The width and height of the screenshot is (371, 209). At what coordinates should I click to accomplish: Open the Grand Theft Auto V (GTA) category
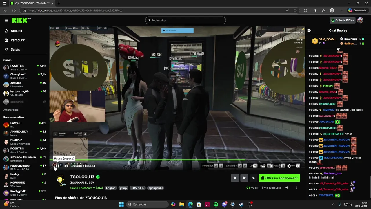pyautogui.click(x=86, y=188)
